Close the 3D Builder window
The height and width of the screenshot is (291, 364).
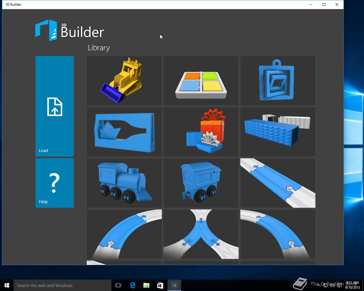[337, 5]
